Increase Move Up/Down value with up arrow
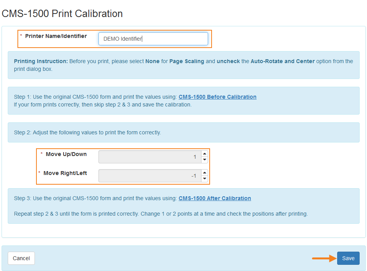The image size is (367, 271). point(205,154)
